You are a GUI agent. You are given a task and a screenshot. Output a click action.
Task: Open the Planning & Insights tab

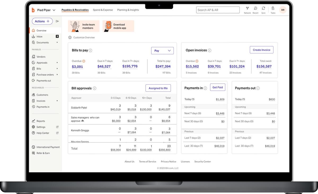128,10
